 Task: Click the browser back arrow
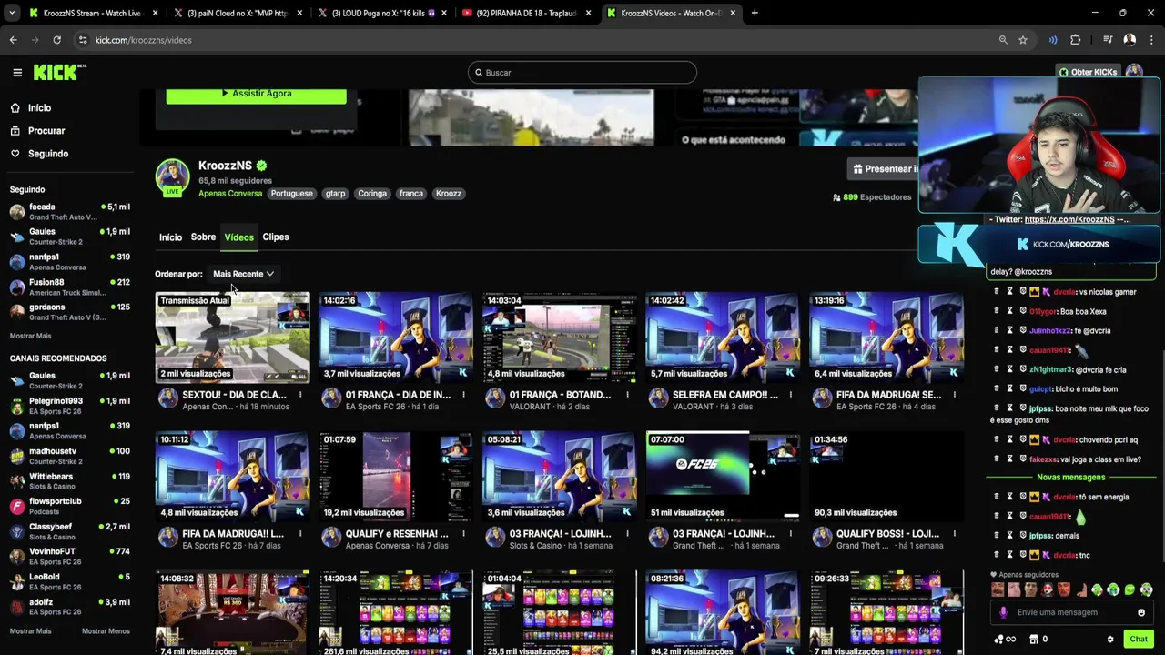(x=13, y=40)
